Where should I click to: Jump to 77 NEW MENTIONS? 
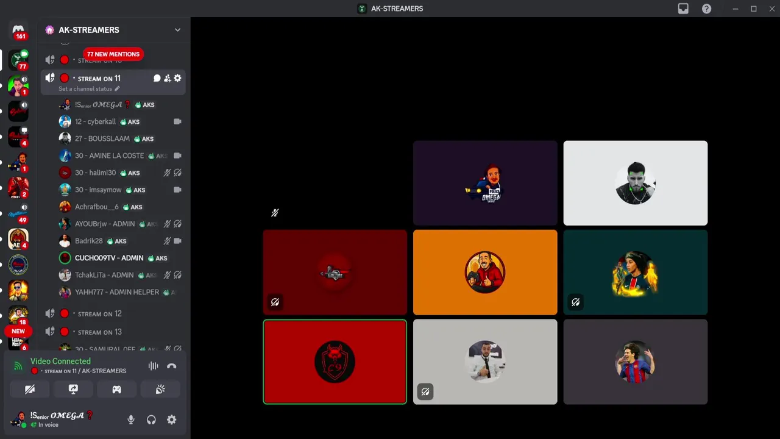tap(113, 54)
